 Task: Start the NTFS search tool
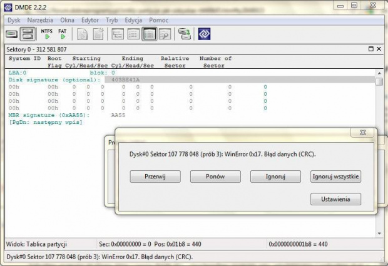47,33
